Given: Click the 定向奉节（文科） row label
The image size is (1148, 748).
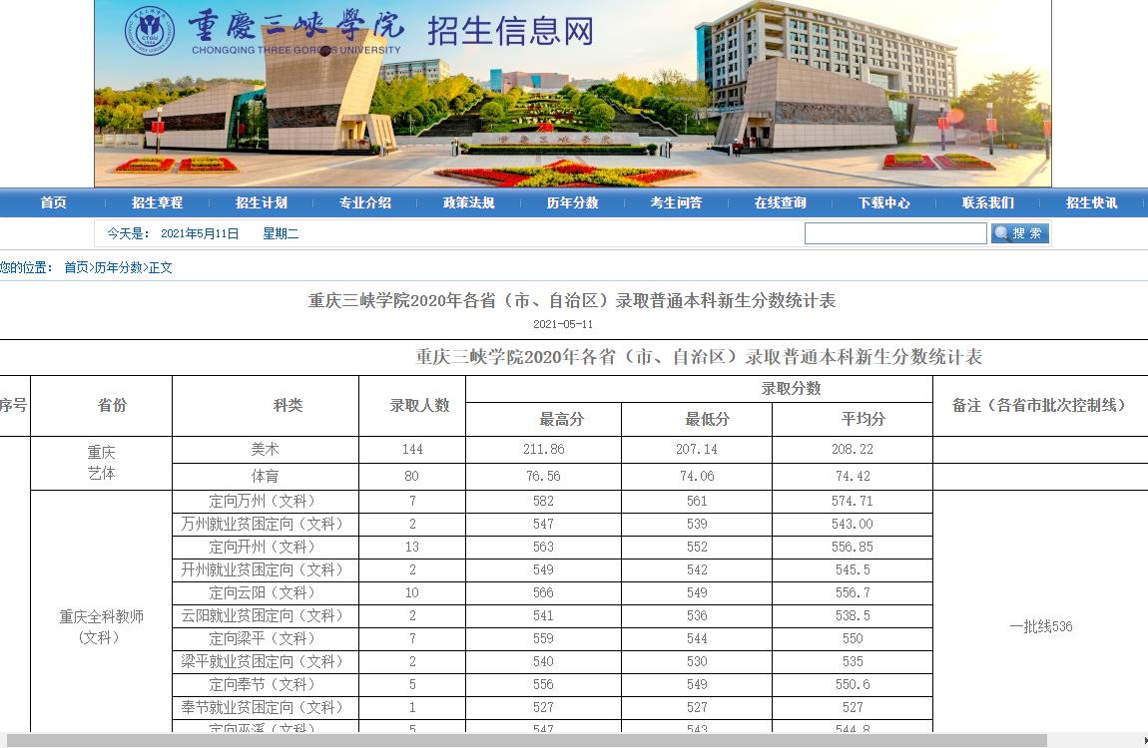Looking at the screenshot, I should click(x=265, y=684).
